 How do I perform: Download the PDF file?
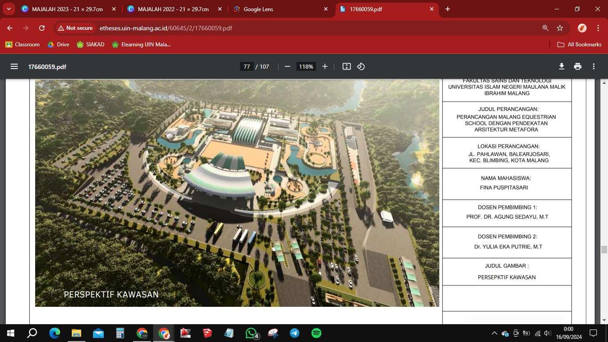pyautogui.click(x=562, y=66)
